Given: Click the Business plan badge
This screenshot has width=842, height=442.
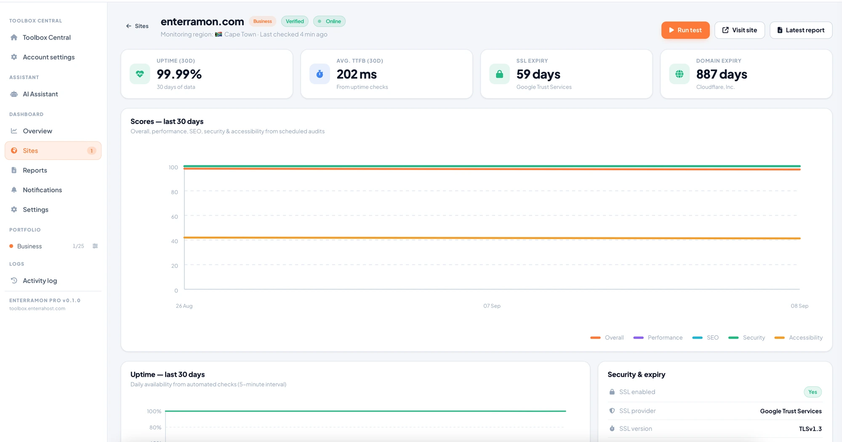Looking at the screenshot, I should 263,21.
